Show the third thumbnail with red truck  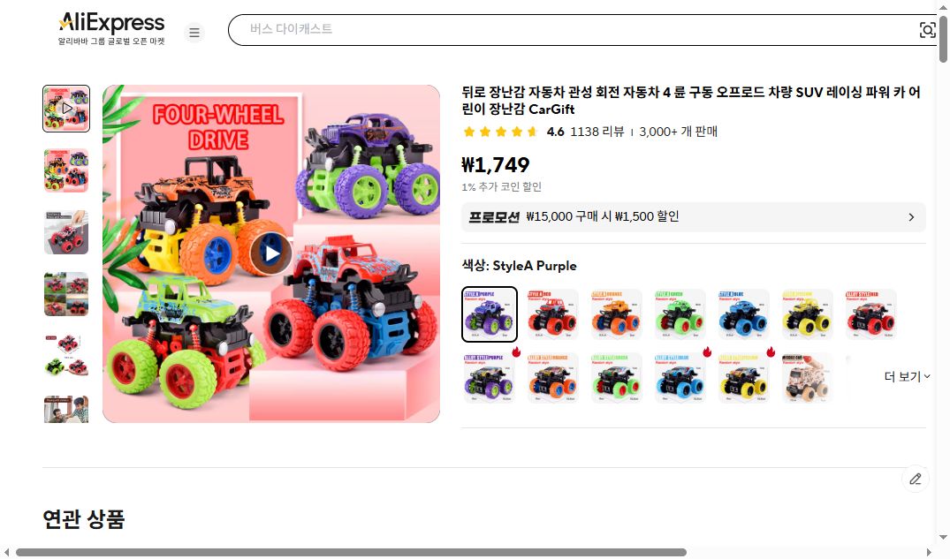pyautogui.click(x=66, y=232)
